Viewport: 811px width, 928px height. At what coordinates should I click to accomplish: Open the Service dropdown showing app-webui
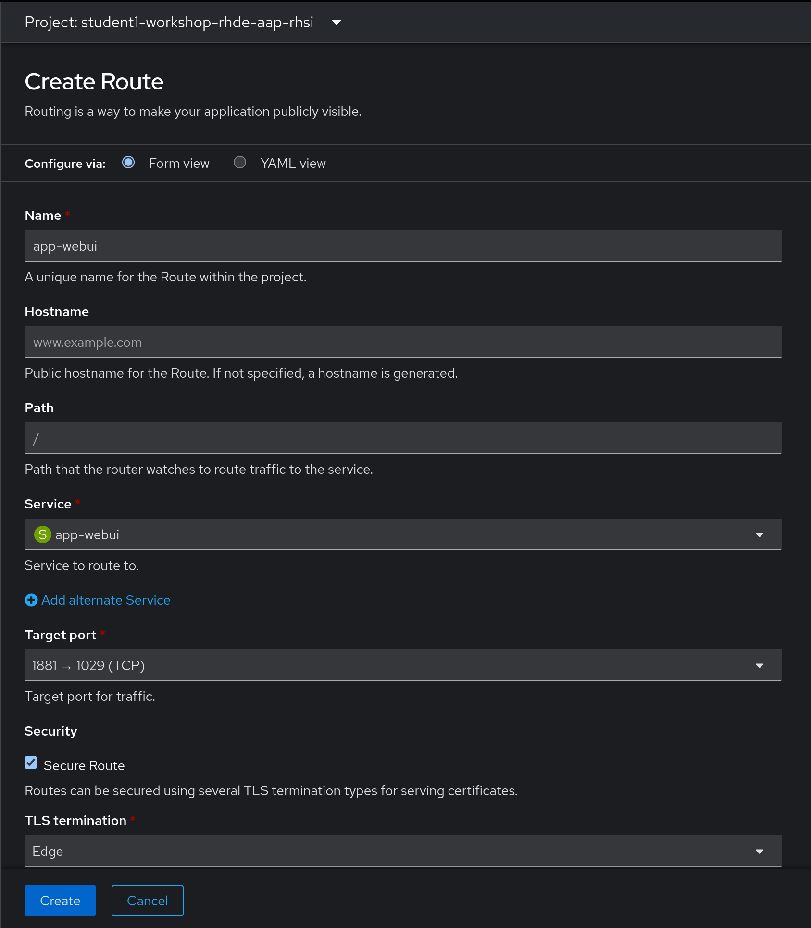[x=403, y=534]
